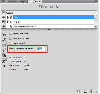This screenshot has width=100, height=94.
Task: Click the delete trash icon
Action: (91, 91)
